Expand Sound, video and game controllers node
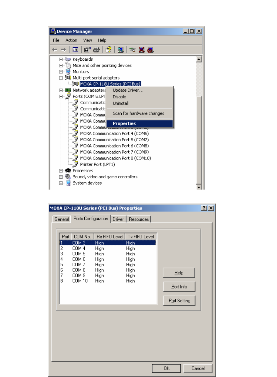This screenshot has height=377, width=277. coord(61,177)
